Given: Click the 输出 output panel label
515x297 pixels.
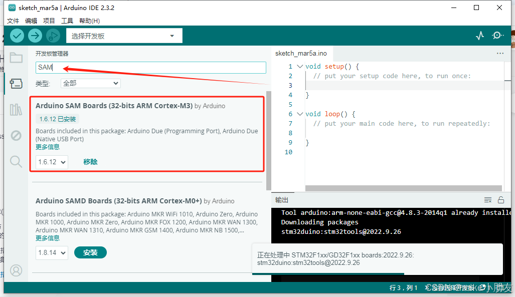Looking at the screenshot, I should [x=281, y=200].
